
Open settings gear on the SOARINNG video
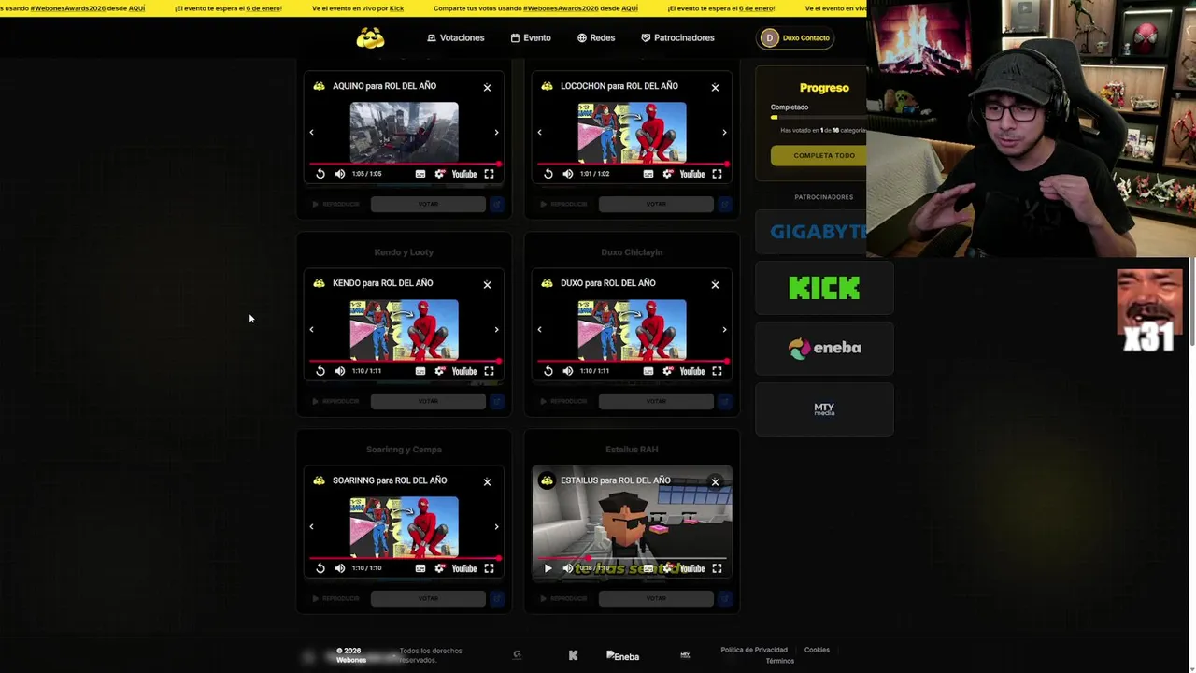(x=440, y=568)
